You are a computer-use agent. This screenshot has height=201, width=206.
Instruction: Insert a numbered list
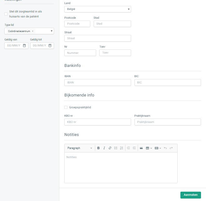click(x=121, y=148)
